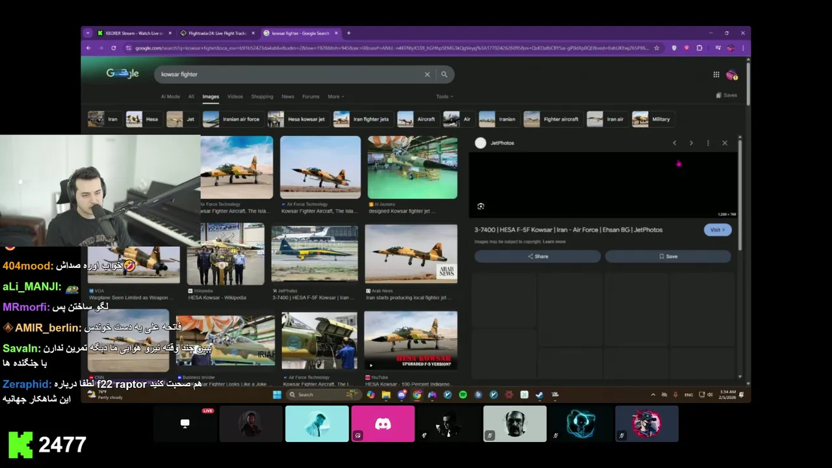Select the Fighter aircraft filter chip
Screen dimensions: 832x468
pos(553,119)
